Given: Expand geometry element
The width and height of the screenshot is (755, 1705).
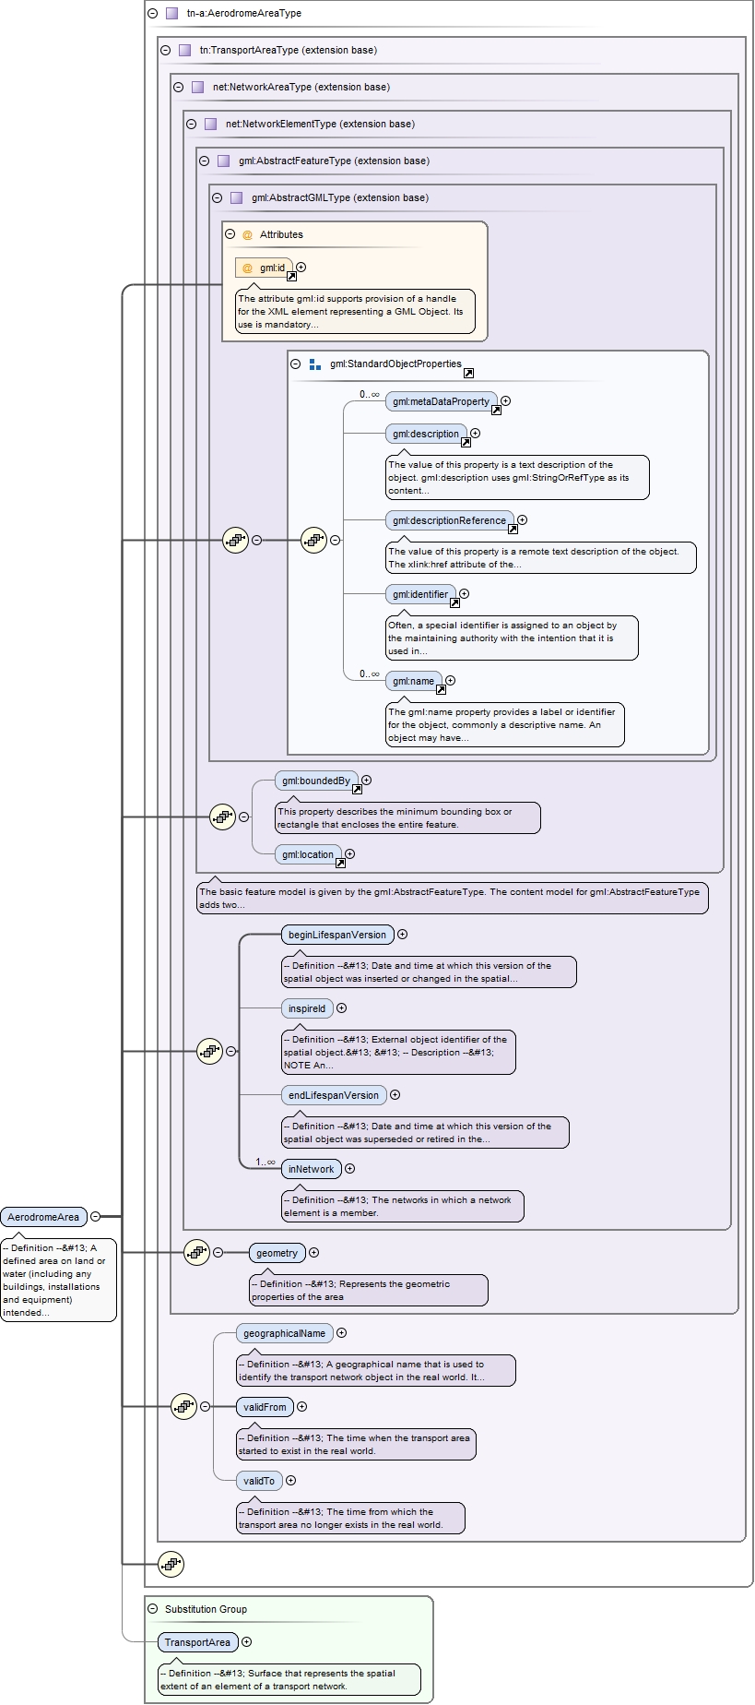Looking at the screenshot, I should tap(313, 1253).
